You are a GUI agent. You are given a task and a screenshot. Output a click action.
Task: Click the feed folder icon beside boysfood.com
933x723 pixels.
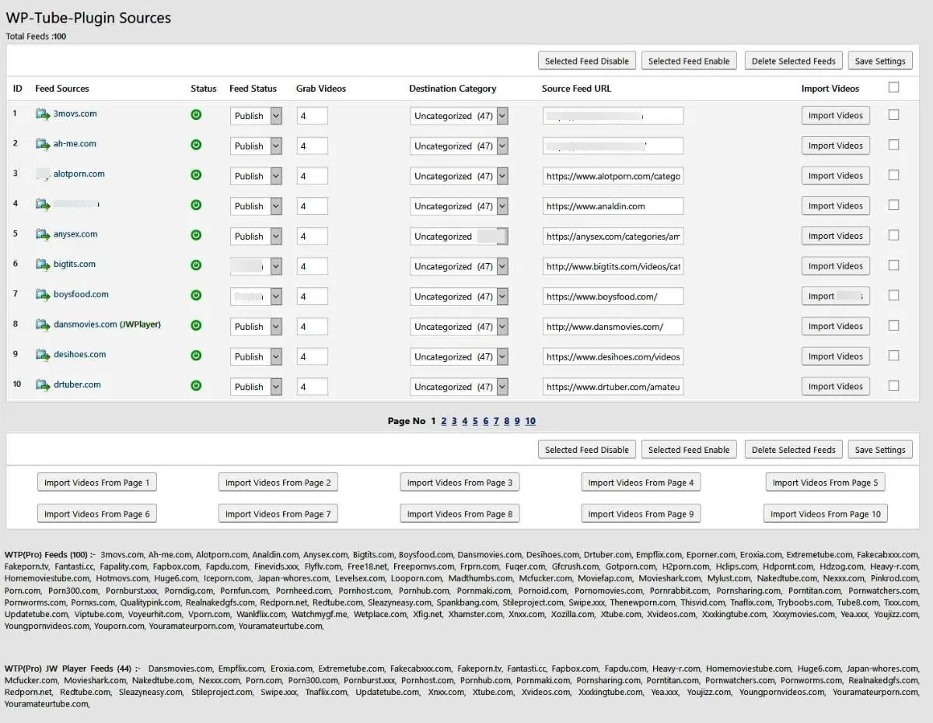click(x=43, y=295)
